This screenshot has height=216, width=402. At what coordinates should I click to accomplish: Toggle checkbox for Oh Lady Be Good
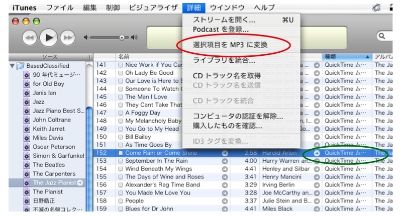pyautogui.click(x=121, y=73)
